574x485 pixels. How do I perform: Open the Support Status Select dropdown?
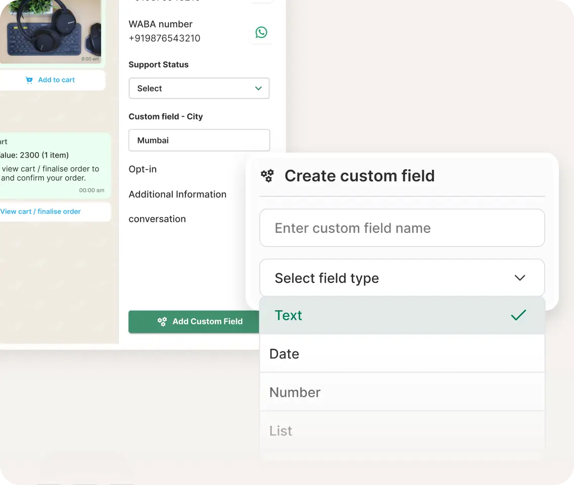[x=199, y=88]
